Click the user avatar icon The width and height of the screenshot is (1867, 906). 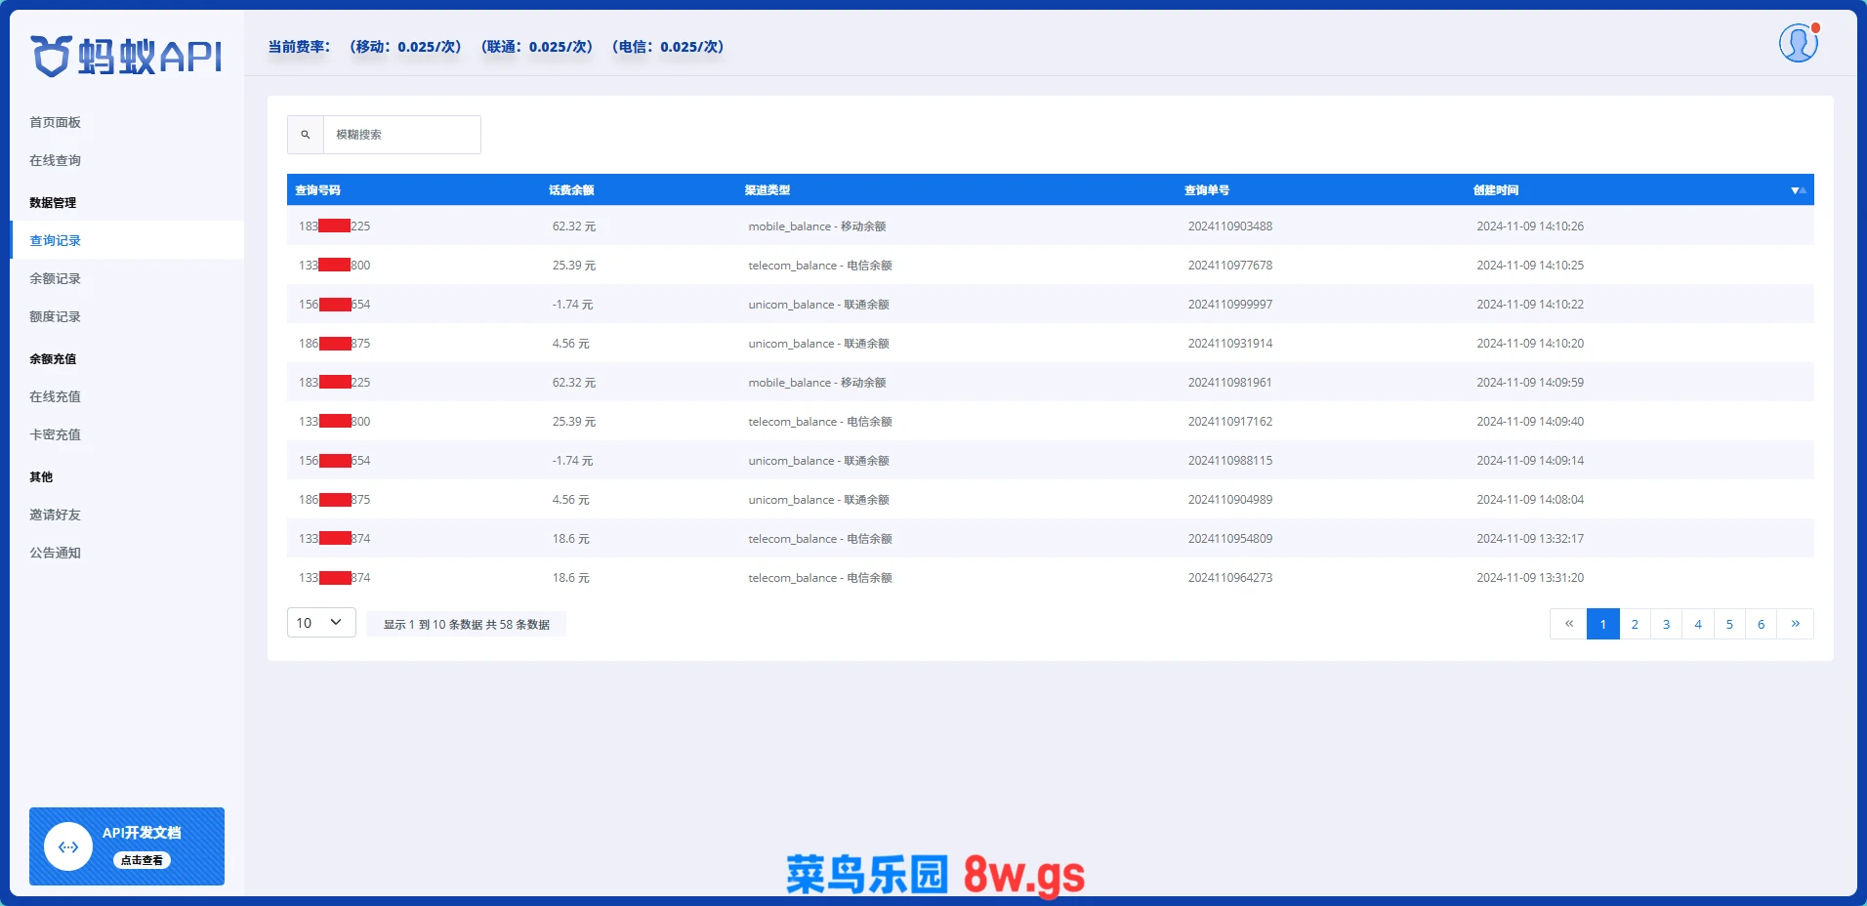[1798, 44]
